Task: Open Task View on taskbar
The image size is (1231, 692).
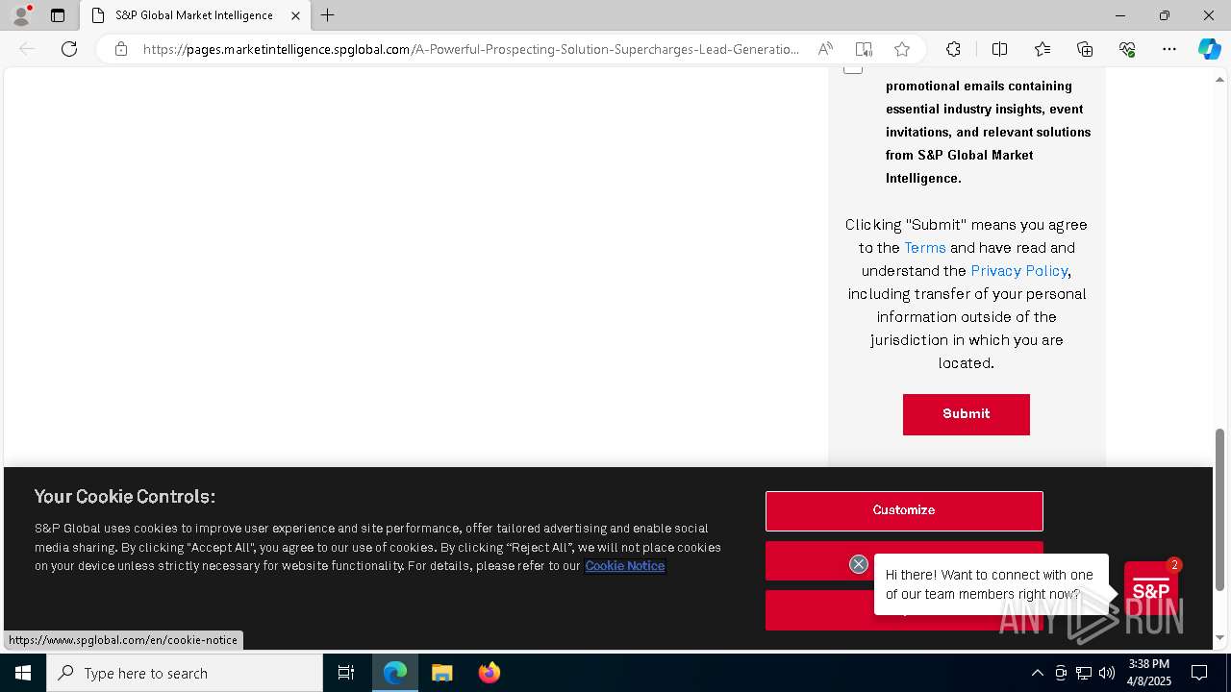Action: (346, 673)
